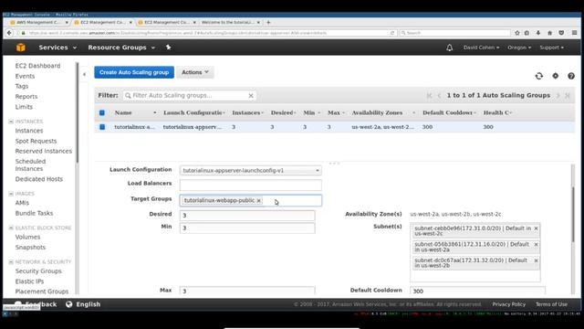Viewport: 584px width, 329px height.
Task: Click Create Auto Scaling group button
Action: 134,72
